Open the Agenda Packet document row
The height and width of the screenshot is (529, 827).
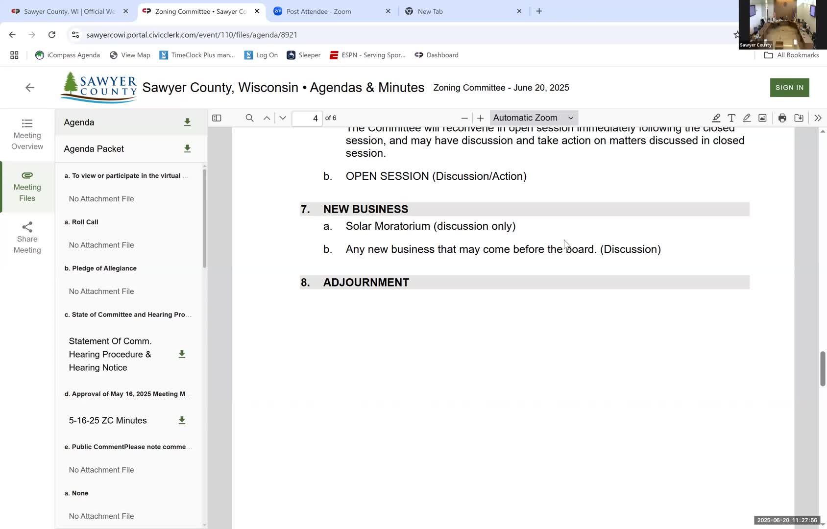pos(131,149)
